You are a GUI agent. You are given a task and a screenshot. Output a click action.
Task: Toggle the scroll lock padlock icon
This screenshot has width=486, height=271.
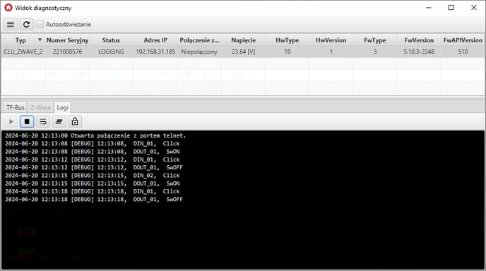(75, 121)
